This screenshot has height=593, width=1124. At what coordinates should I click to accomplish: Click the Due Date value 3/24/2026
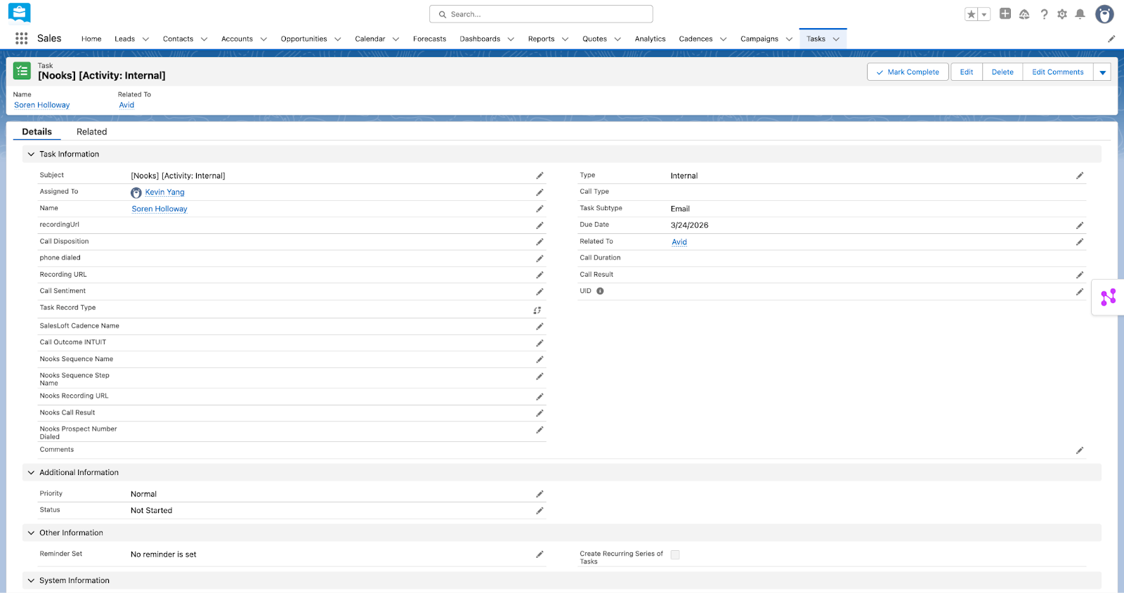tap(689, 226)
